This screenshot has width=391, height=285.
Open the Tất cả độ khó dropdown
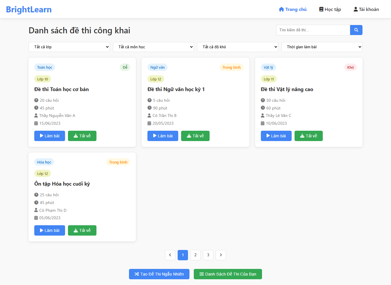(238, 47)
